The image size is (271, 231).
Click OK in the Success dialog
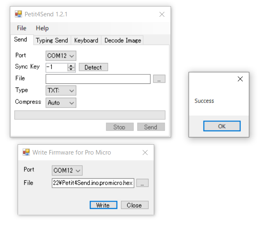pyautogui.click(x=222, y=126)
